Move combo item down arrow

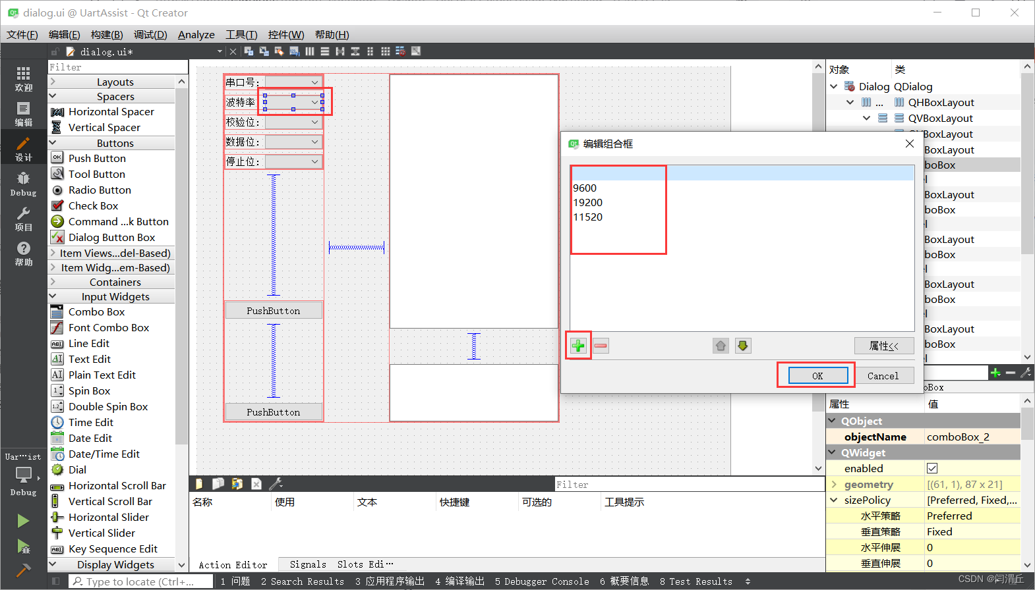click(743, 346)
